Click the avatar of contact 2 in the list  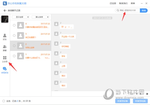click(x=20, y=46)
